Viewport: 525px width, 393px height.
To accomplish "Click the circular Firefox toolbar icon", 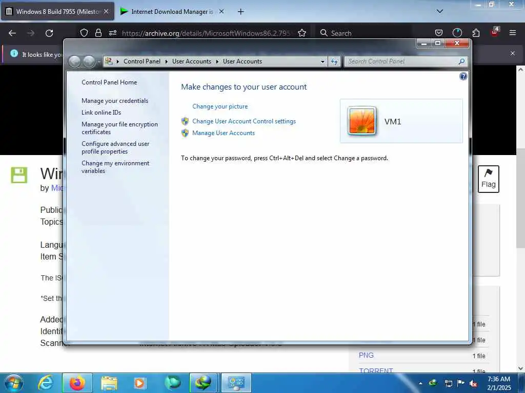I will coord(457,33).
